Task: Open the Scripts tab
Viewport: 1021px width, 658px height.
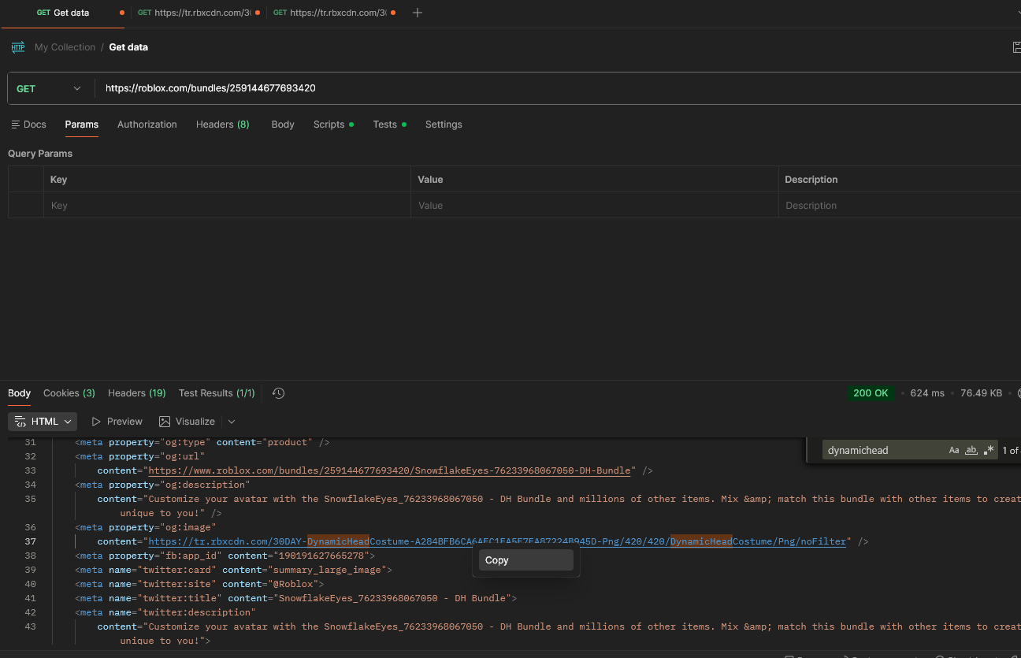Action: coord(333,125)
